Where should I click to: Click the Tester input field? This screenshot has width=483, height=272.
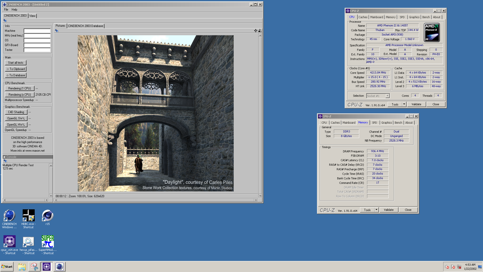[x=37, y=50]
